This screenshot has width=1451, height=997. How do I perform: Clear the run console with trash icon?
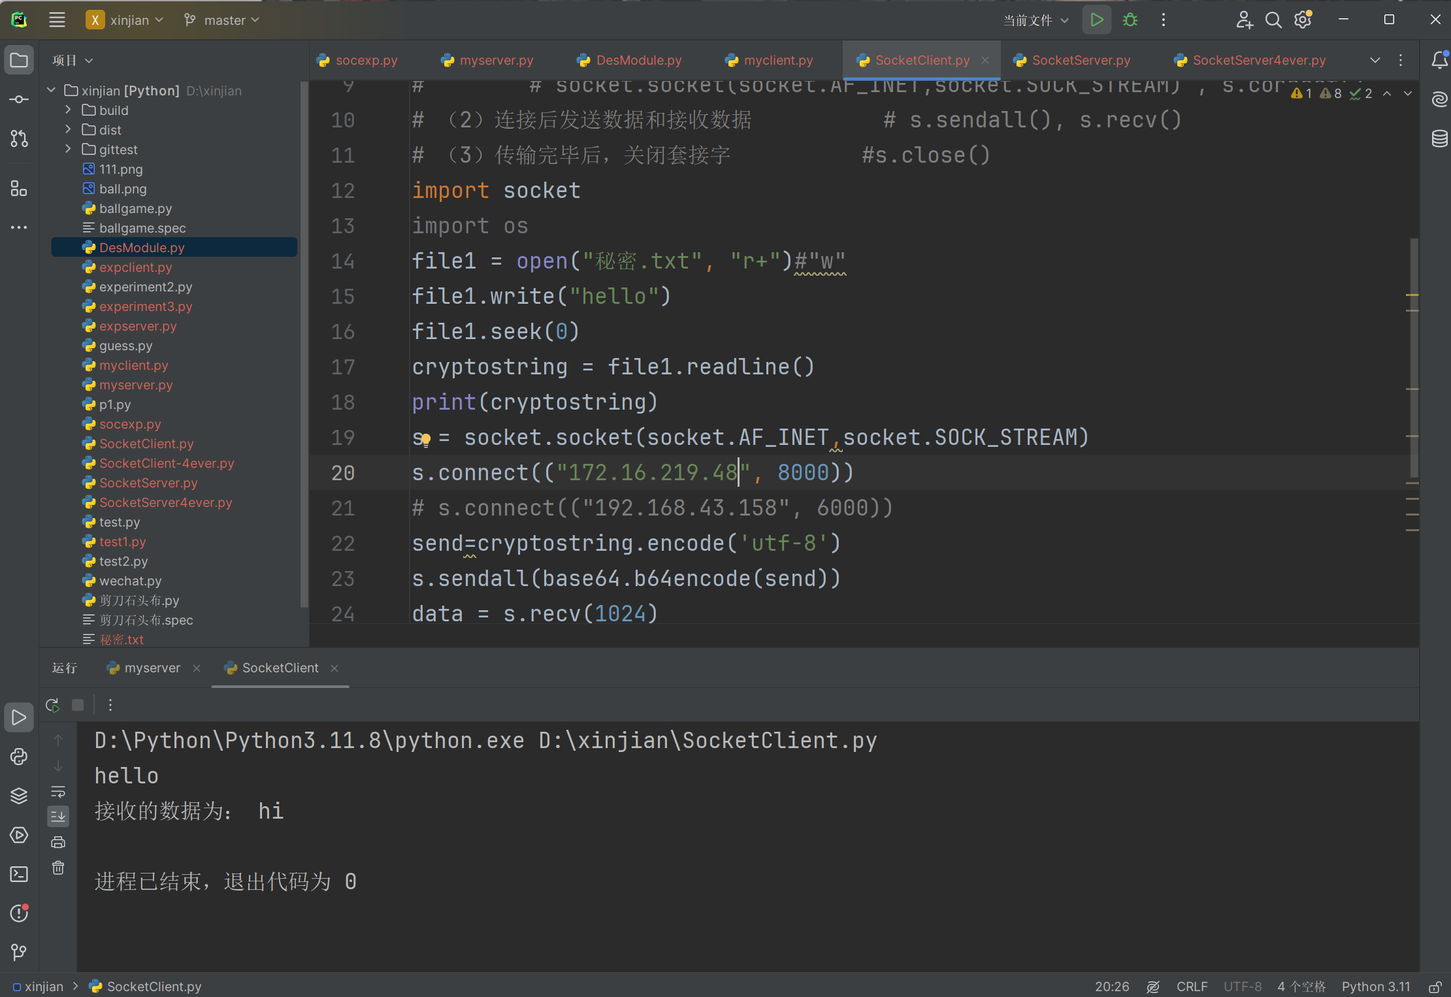point(58,868)
